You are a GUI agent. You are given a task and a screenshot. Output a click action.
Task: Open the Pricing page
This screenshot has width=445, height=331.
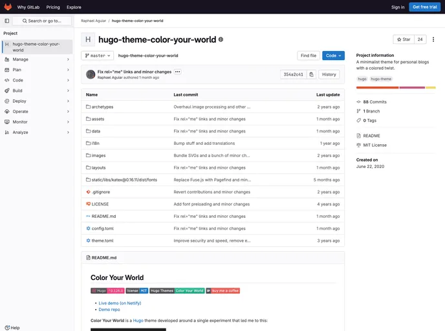pos(53,7)
